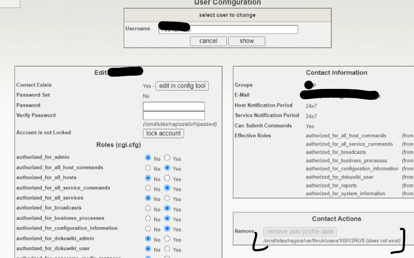Set authorized_for_all_service_commands to No

click(148, 188)
